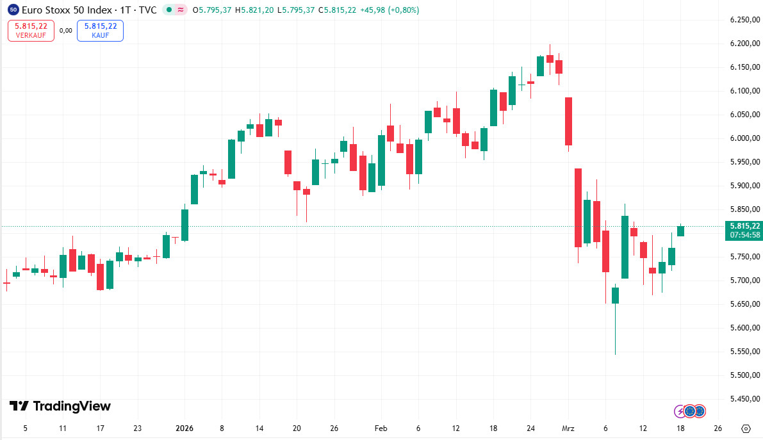Viewport: 763px width, 440px height.
Task: Open the 1T timeframe selector
Action: tap(126, 10)
